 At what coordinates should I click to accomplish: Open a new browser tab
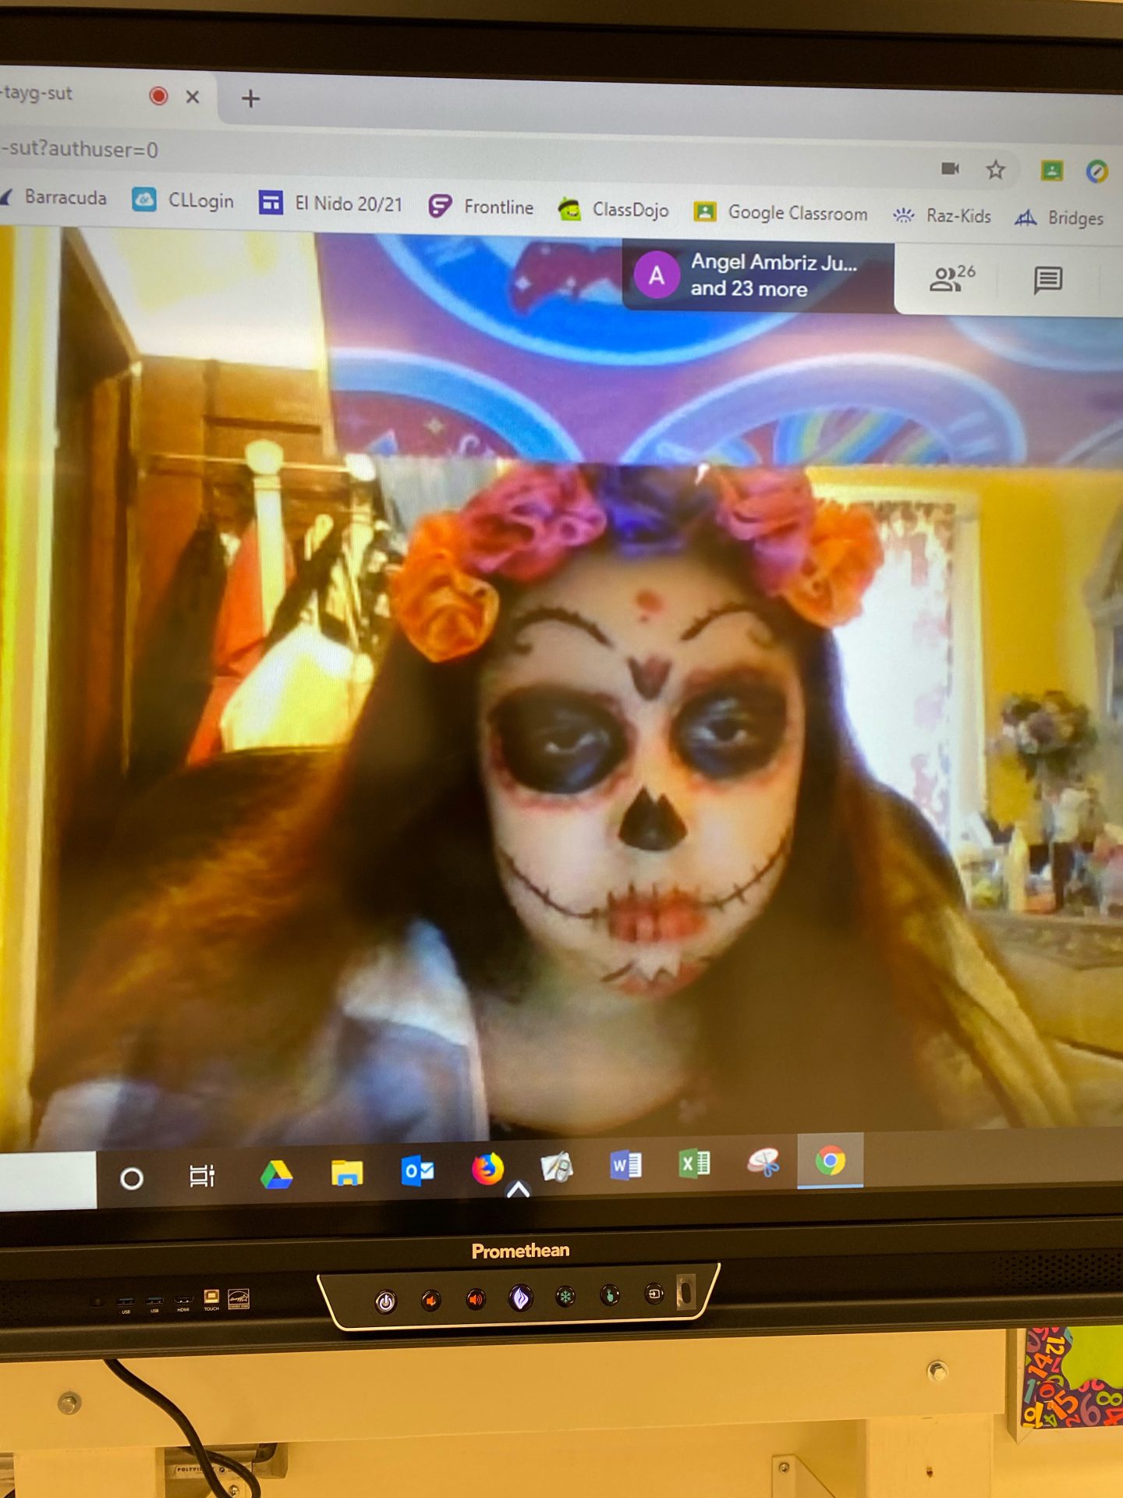(250, 98)
